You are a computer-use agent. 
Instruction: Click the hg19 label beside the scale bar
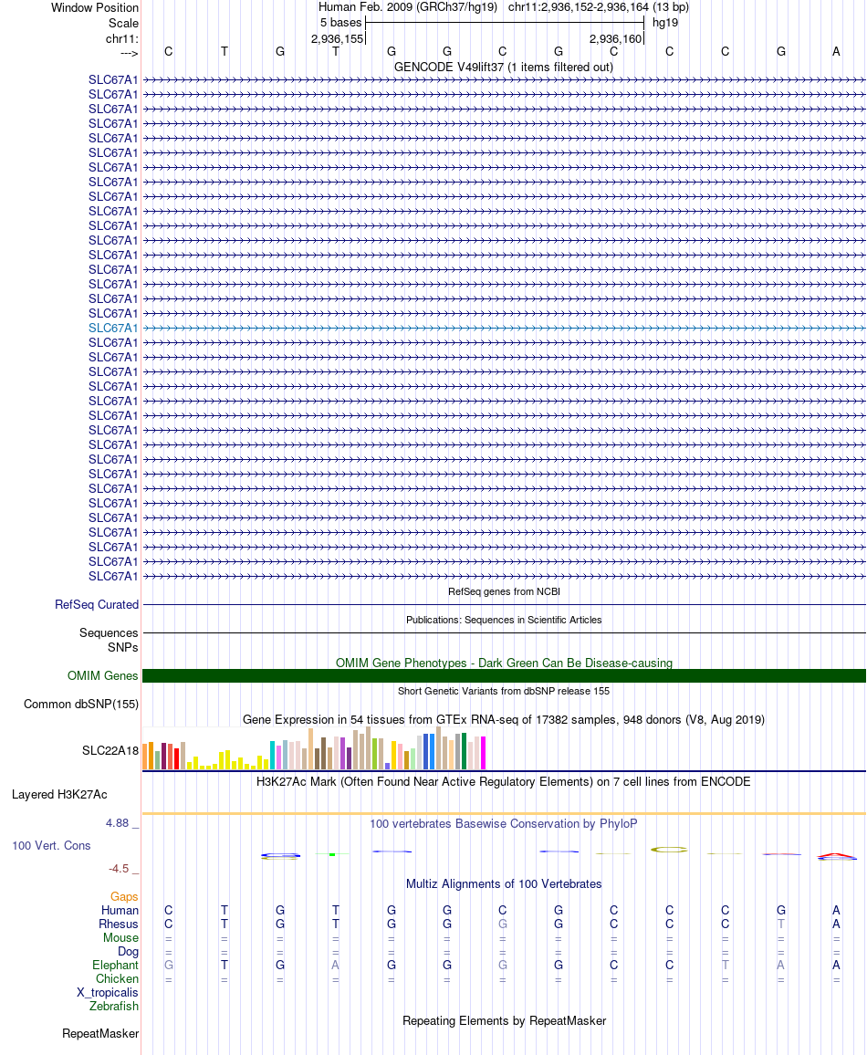[665, 22]
